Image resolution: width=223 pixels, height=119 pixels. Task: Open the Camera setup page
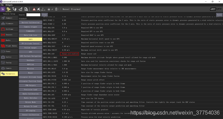pos(9,68)
